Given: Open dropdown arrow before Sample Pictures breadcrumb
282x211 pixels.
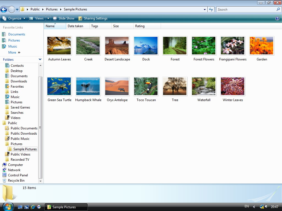Looking at the screenshot, I should click(x=61, y=9).
